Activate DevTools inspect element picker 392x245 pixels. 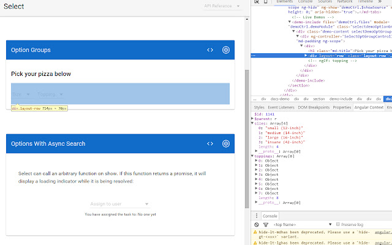257,3
